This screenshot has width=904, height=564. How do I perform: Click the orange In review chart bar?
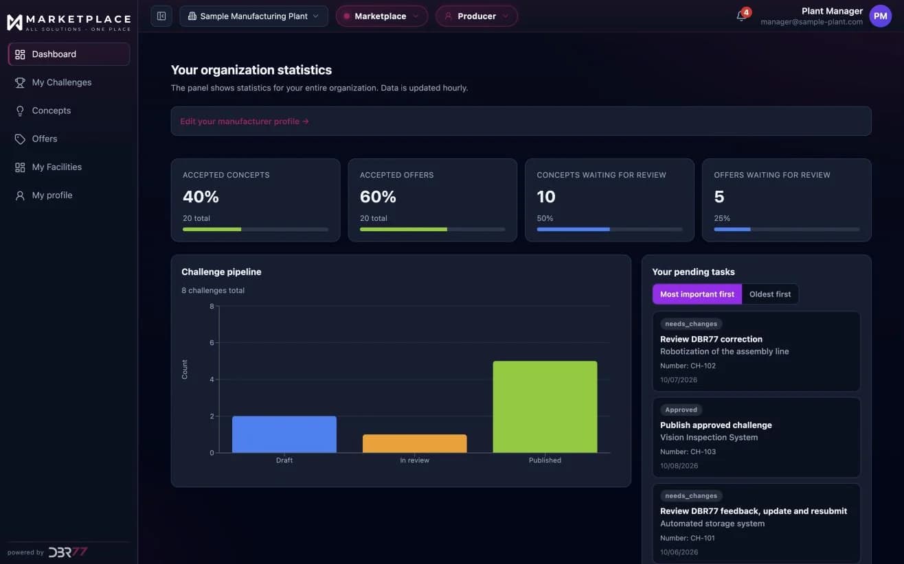click(x=415, y=444)
